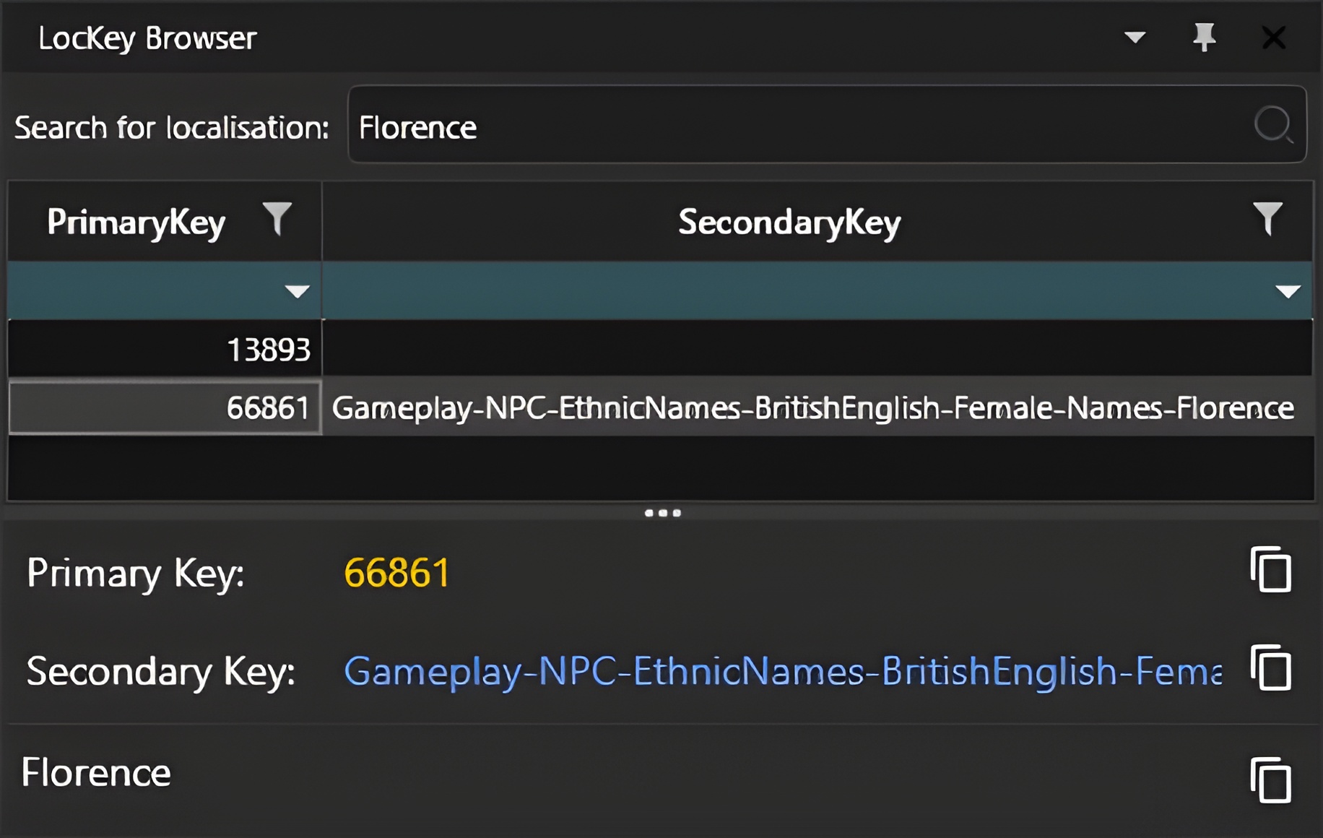The image size is (1323, 838).
Task: Copy the Primary Key value
Action: [x=1270, y=571]
